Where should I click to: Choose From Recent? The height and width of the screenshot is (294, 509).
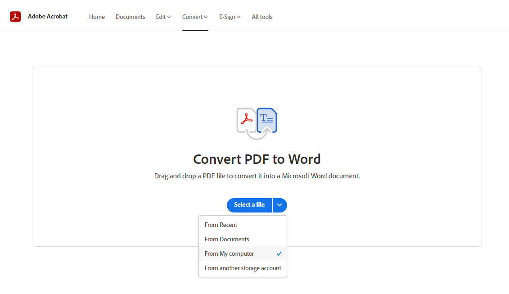[243, 225]
